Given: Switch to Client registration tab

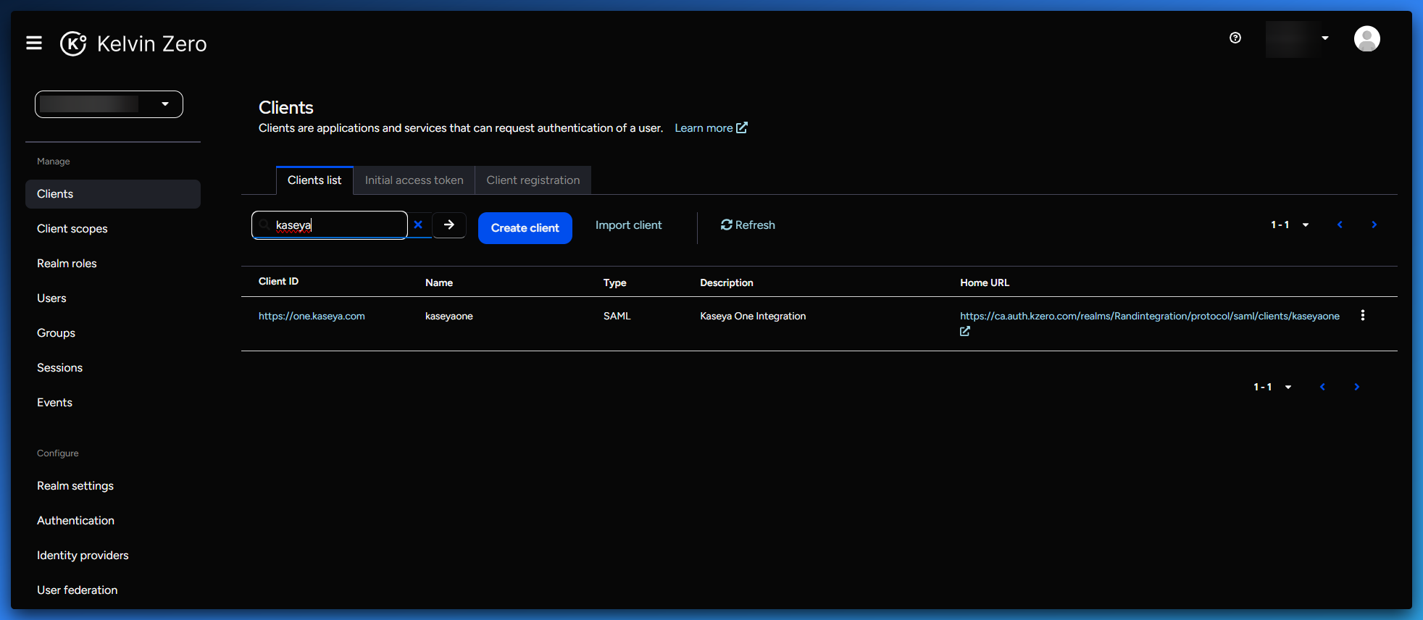Looking at the screenshot, I should [x=533, y=180].
